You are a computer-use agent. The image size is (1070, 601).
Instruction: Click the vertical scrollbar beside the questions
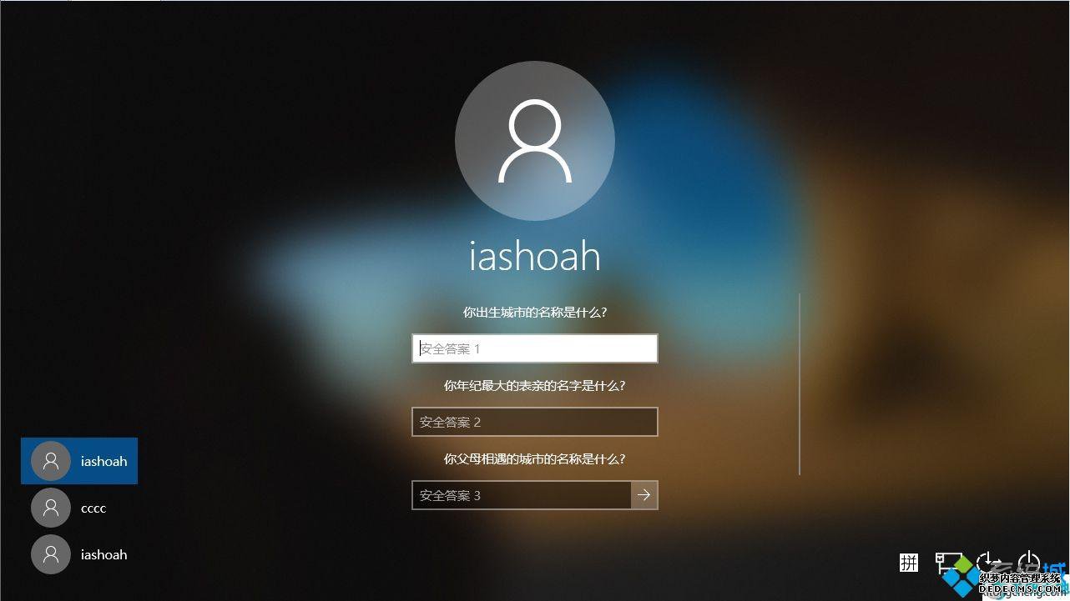tap(800, 384)
